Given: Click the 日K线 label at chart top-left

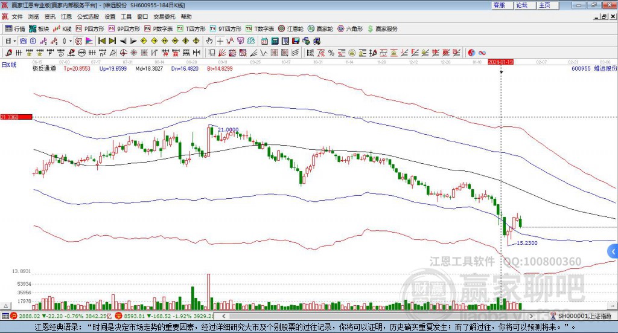Looking at the screenshot, I should (x=9, y=65).
